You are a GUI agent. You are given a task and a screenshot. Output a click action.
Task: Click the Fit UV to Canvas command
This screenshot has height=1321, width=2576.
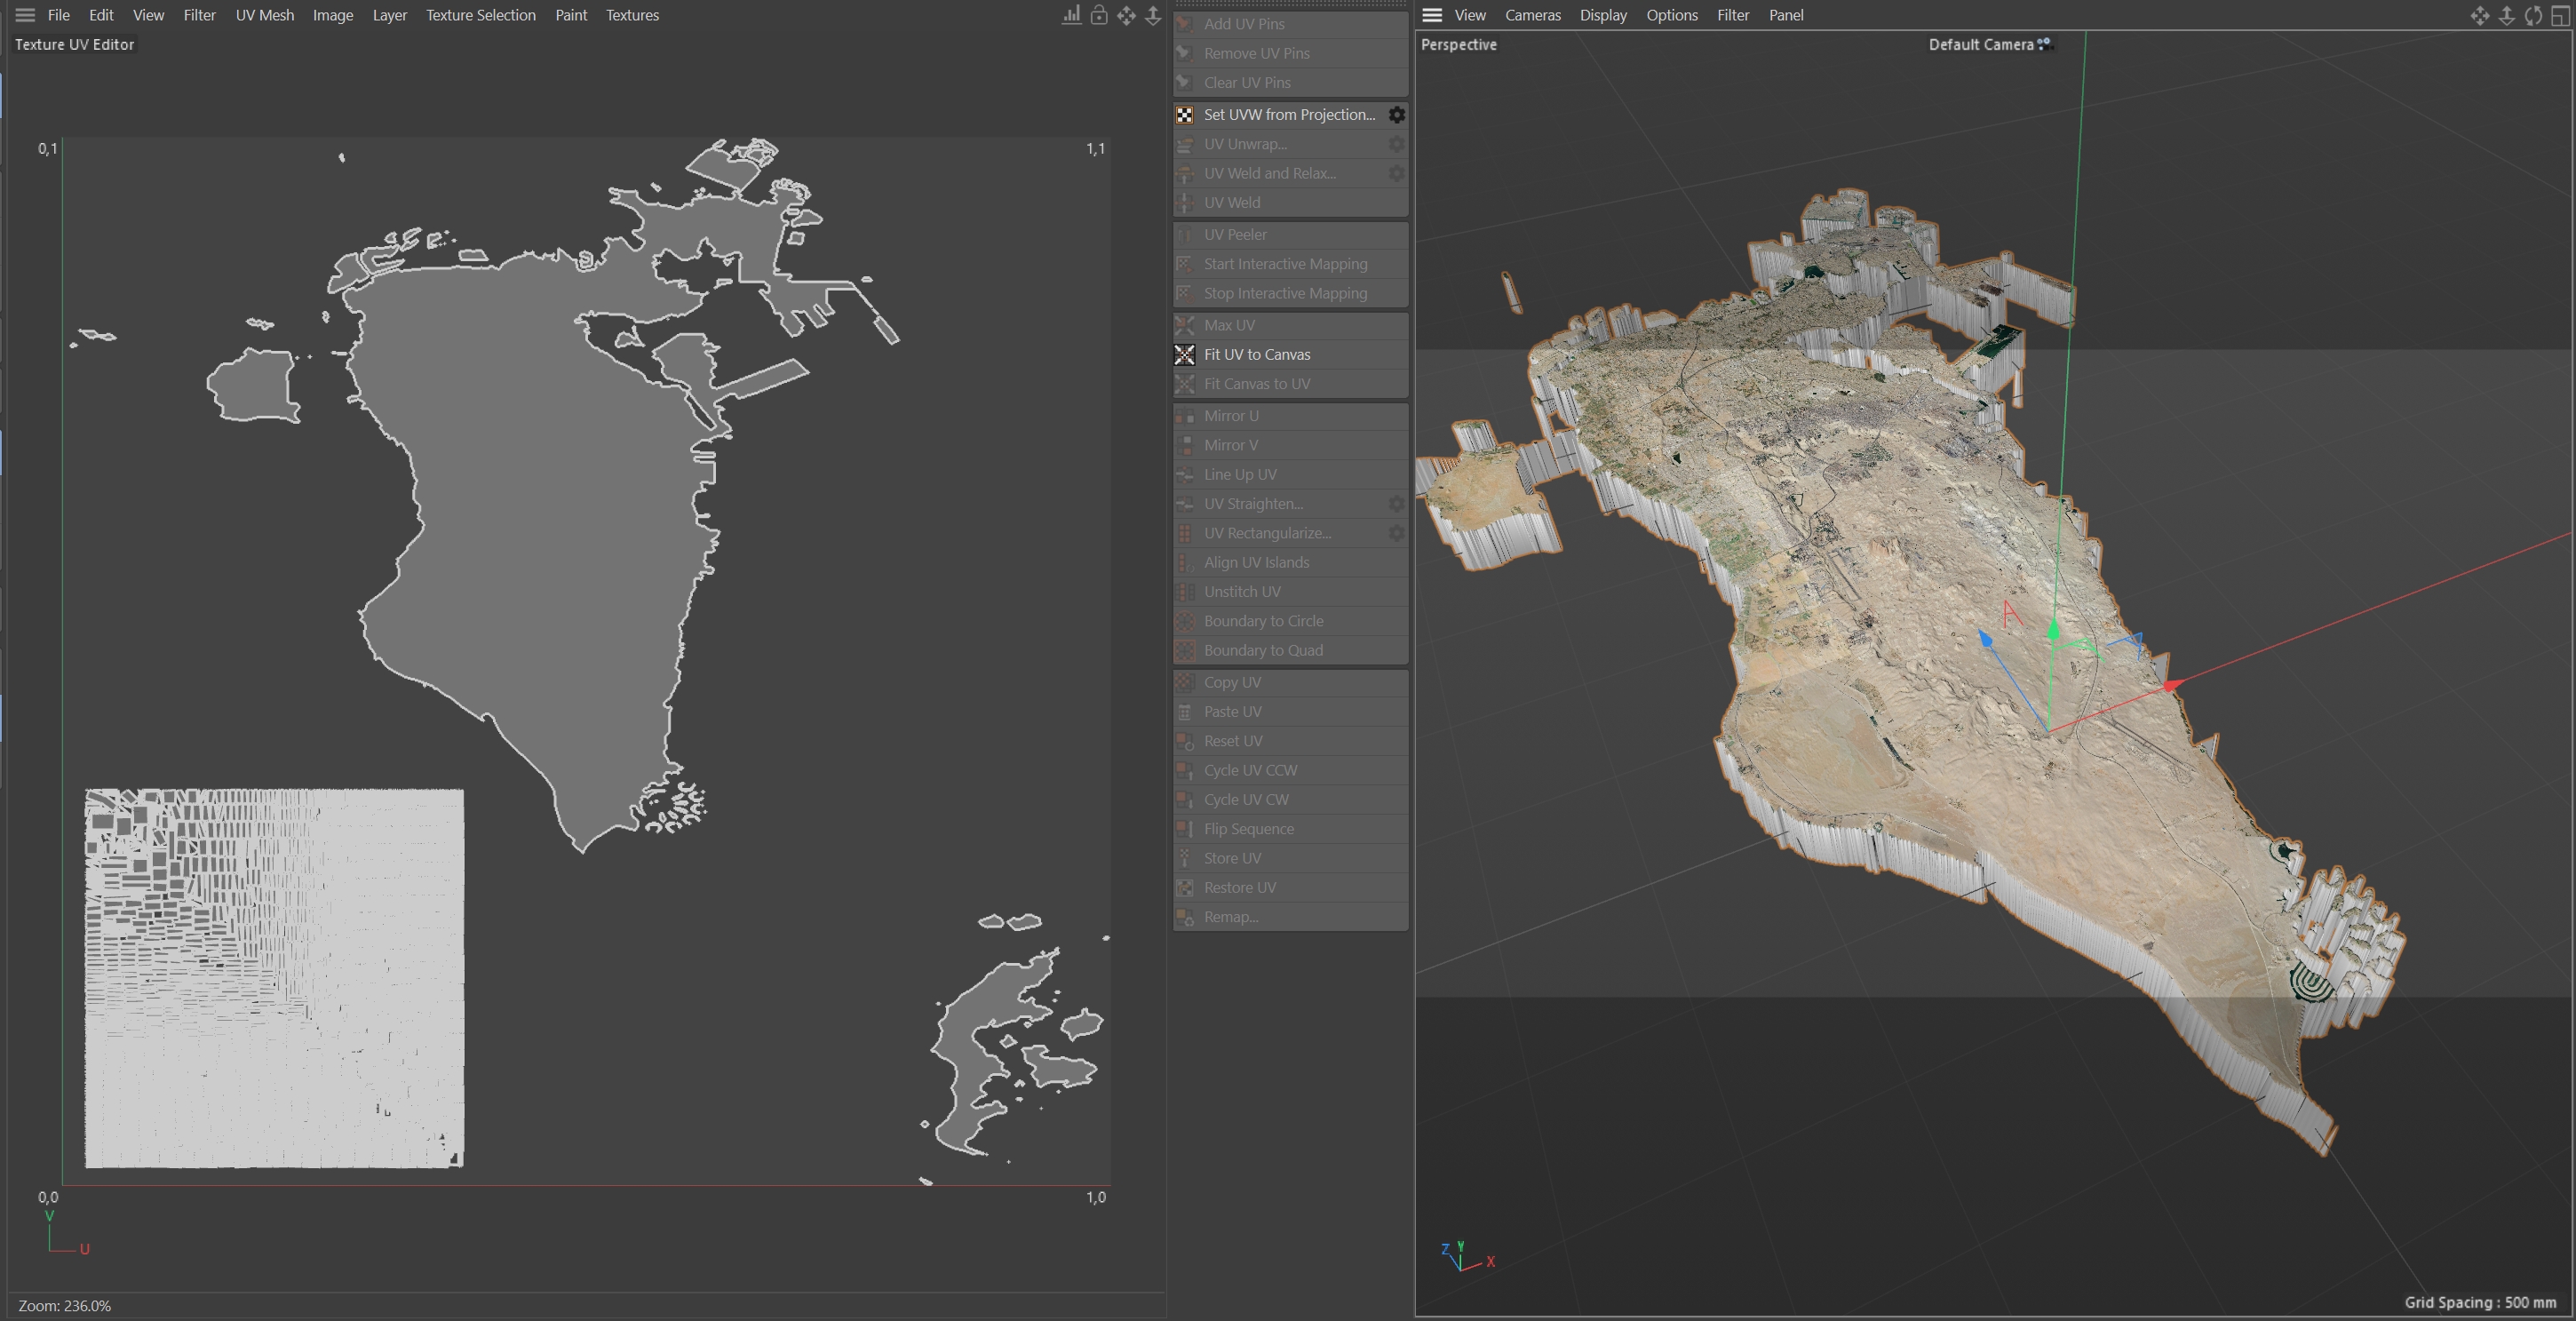[1257, 354]
